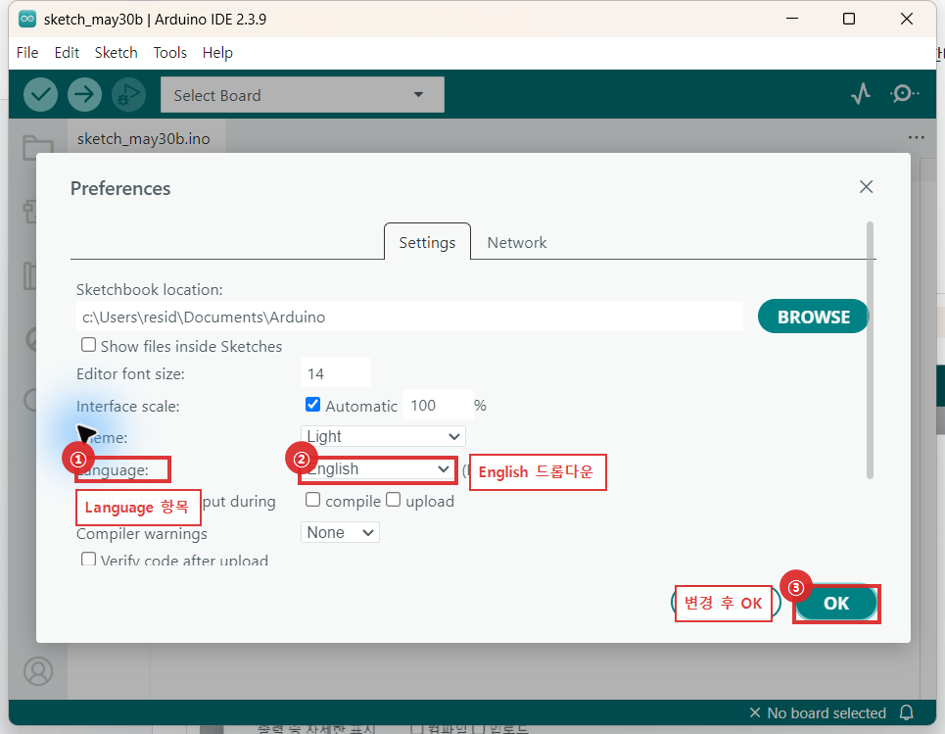This screenshot has height=734, width=945.
Task: Open the Serial Monitor icon
Action: tap(904, 93)
